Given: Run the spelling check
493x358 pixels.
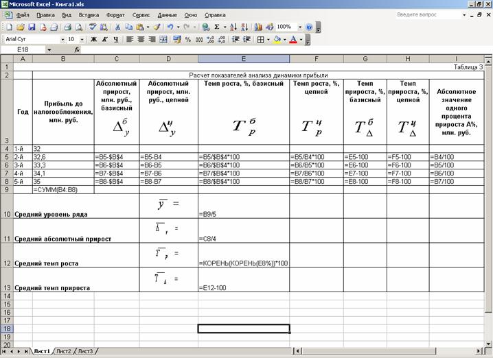Looking at the screenshot, I should click(93, 27).
